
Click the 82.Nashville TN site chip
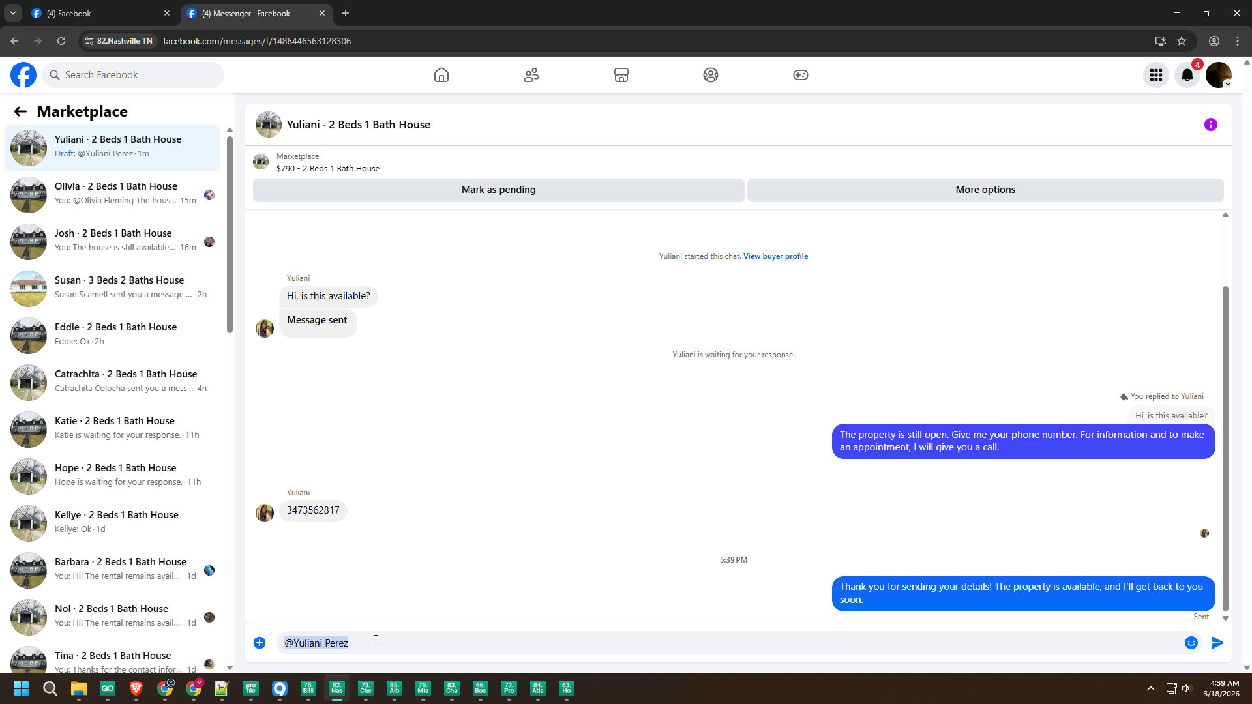(x=119, y=41)
